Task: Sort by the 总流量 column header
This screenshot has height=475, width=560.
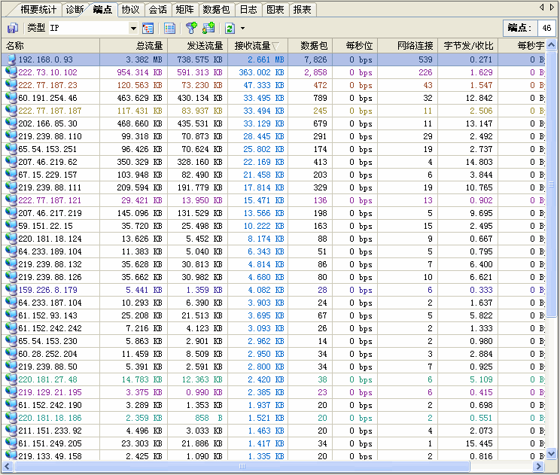Action: (144, 46)
